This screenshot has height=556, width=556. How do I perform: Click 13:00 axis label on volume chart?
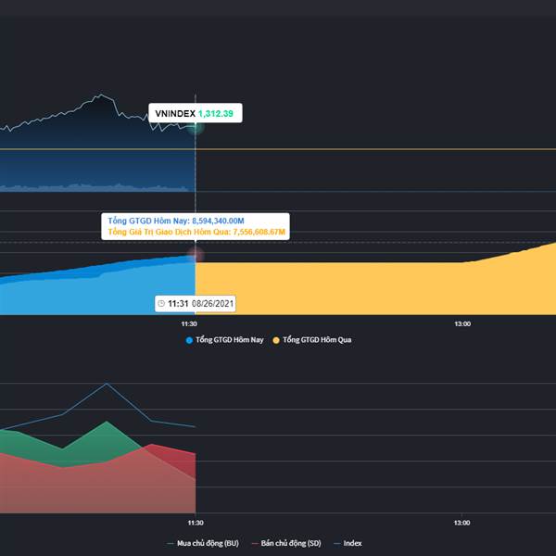tap(462, 323)
